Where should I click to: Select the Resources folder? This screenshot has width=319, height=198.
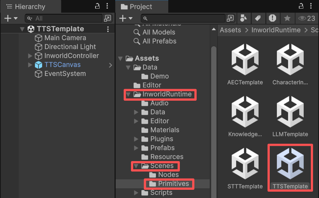(x=167, y=157)
